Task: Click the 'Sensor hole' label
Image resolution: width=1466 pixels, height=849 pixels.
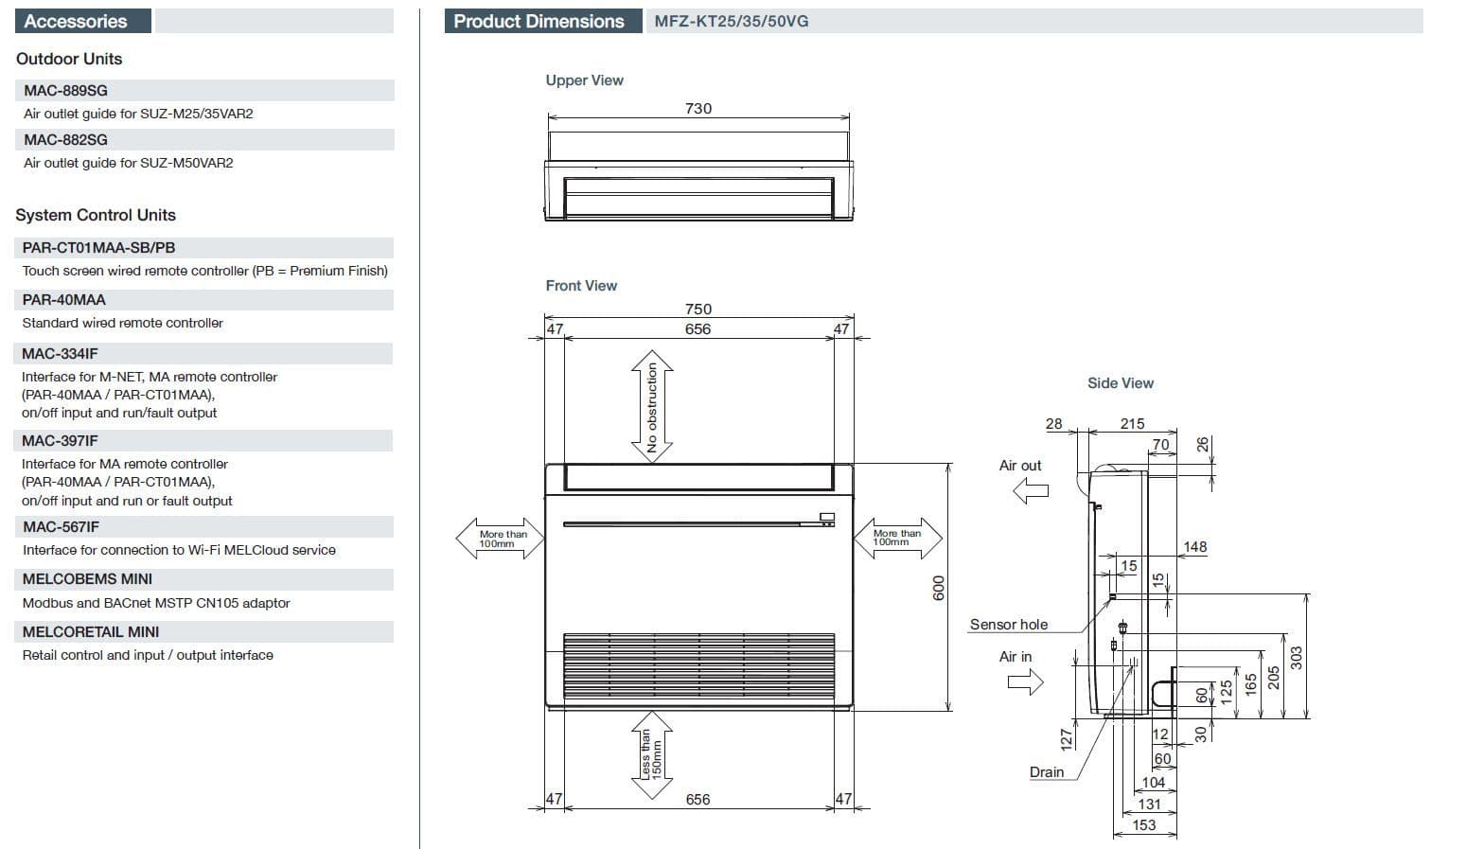Action: 1008,624
